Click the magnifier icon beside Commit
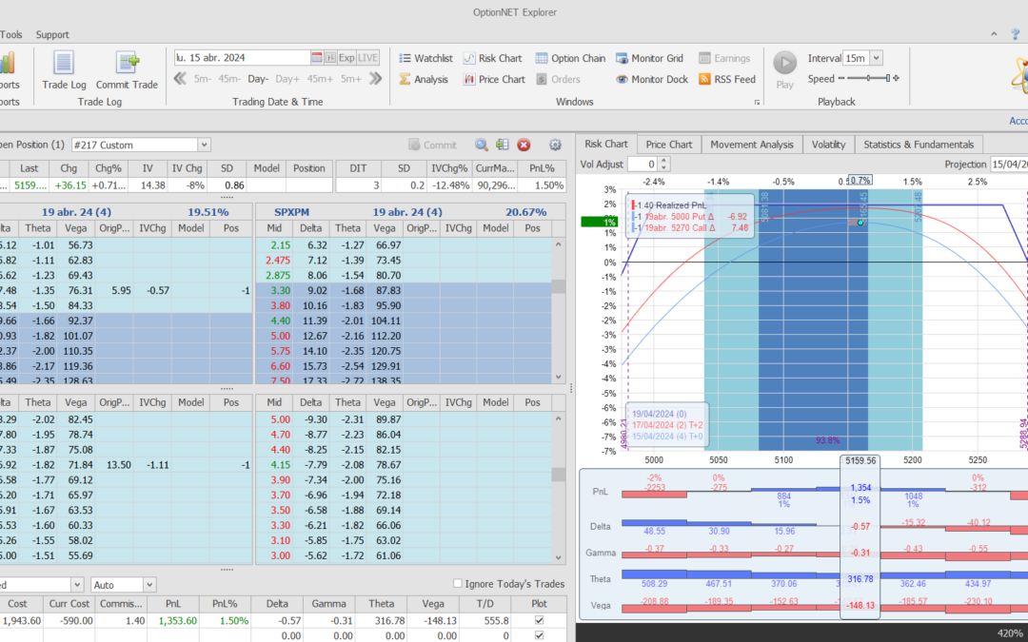 click(x=482, y=145)
